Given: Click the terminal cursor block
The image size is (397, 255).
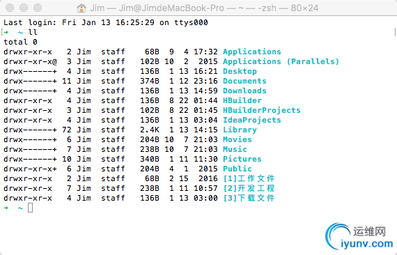Looking at the screenshot, I should tap(30, 208).
